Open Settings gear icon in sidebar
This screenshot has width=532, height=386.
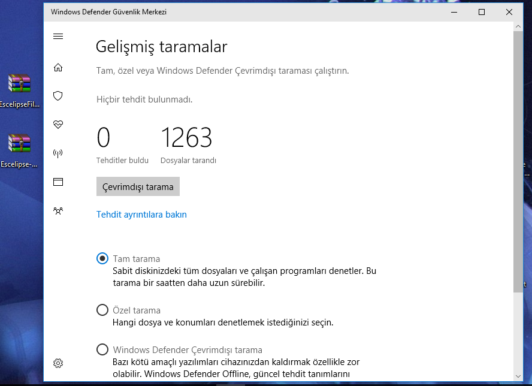58,363
